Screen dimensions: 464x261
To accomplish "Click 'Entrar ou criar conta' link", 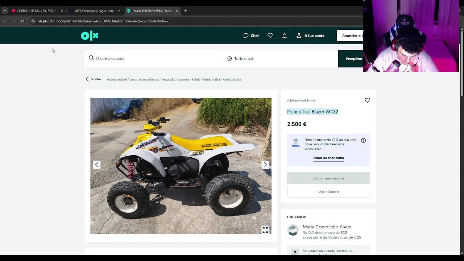I will pos(328,158).
